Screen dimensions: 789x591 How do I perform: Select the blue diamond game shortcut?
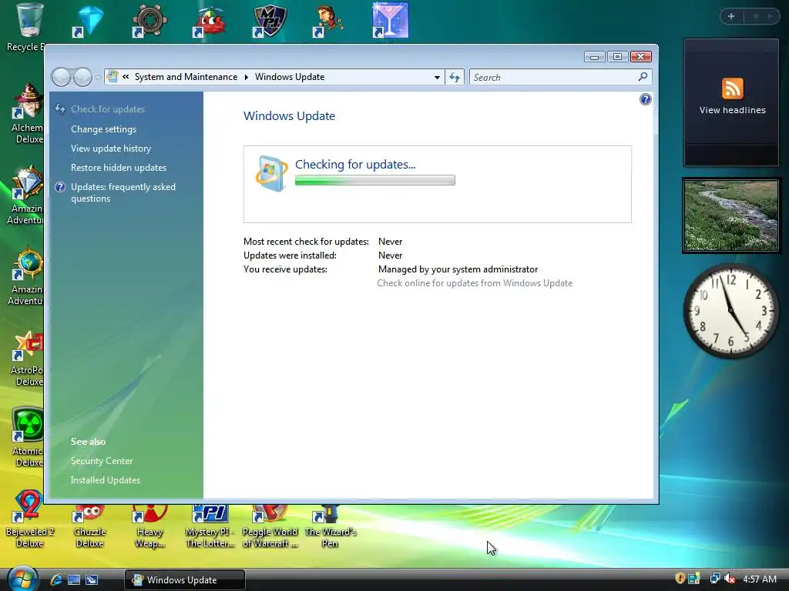89,21
